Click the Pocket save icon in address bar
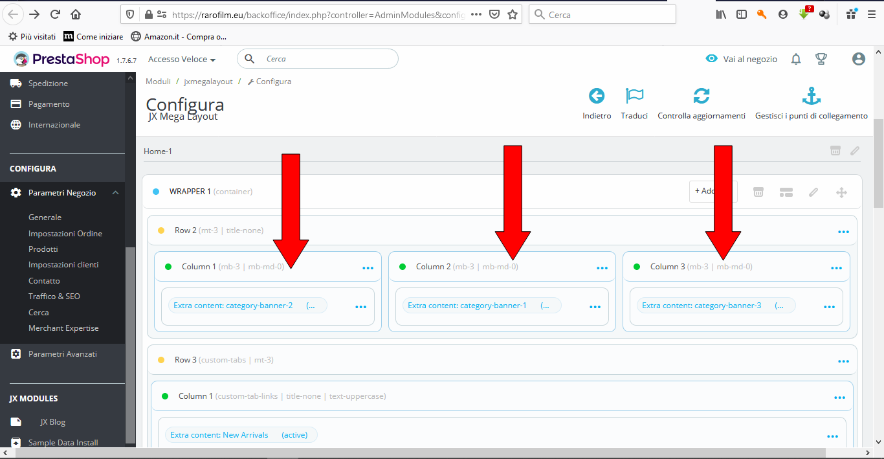 point(494,14)
